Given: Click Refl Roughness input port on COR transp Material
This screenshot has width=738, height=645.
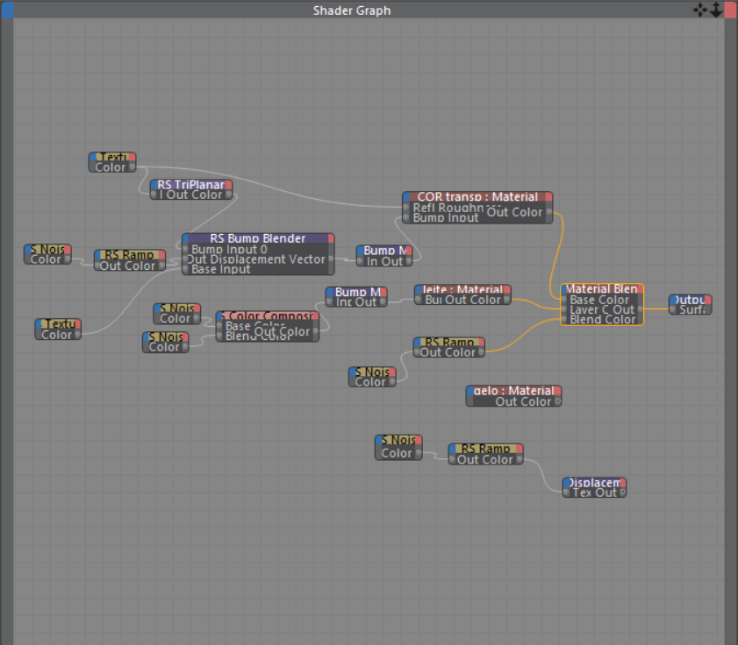Looking at the screenshot, I should pyautogui.click(x=406, y=208).
